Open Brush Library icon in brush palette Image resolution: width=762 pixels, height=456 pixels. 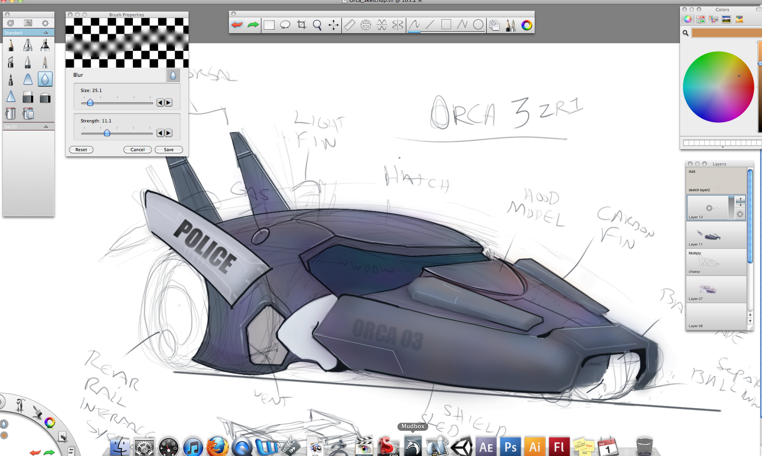pyautogui.click(x=10, y=23)
